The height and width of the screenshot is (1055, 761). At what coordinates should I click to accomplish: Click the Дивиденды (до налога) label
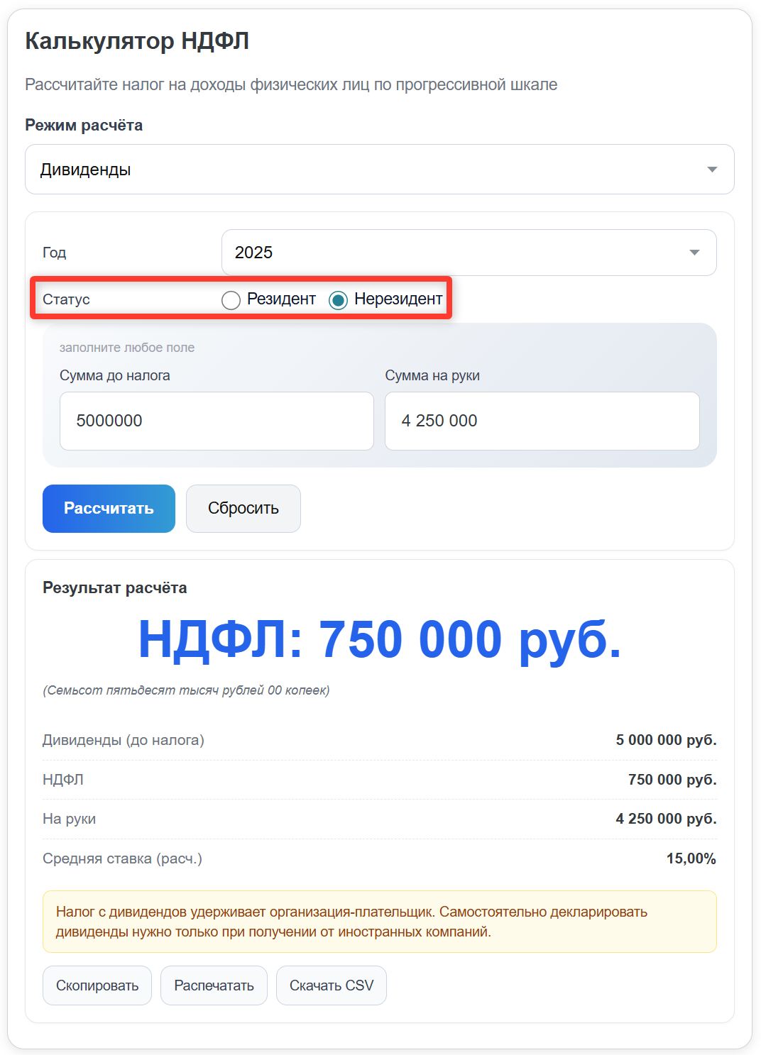[x=124, y=740]
